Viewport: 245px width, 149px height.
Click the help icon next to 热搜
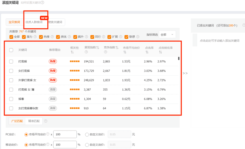coord(52,37)
